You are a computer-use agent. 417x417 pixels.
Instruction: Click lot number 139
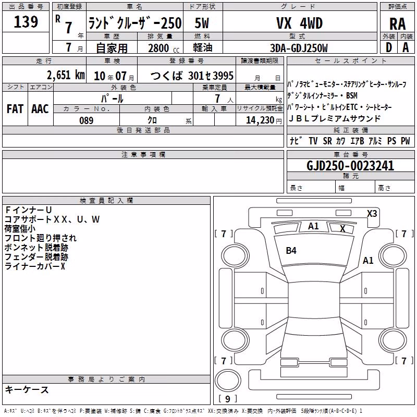click(26, 22)
